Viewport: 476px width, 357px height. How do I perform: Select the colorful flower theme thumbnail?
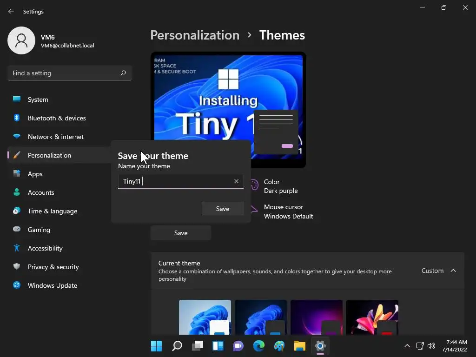pos(372,317)
